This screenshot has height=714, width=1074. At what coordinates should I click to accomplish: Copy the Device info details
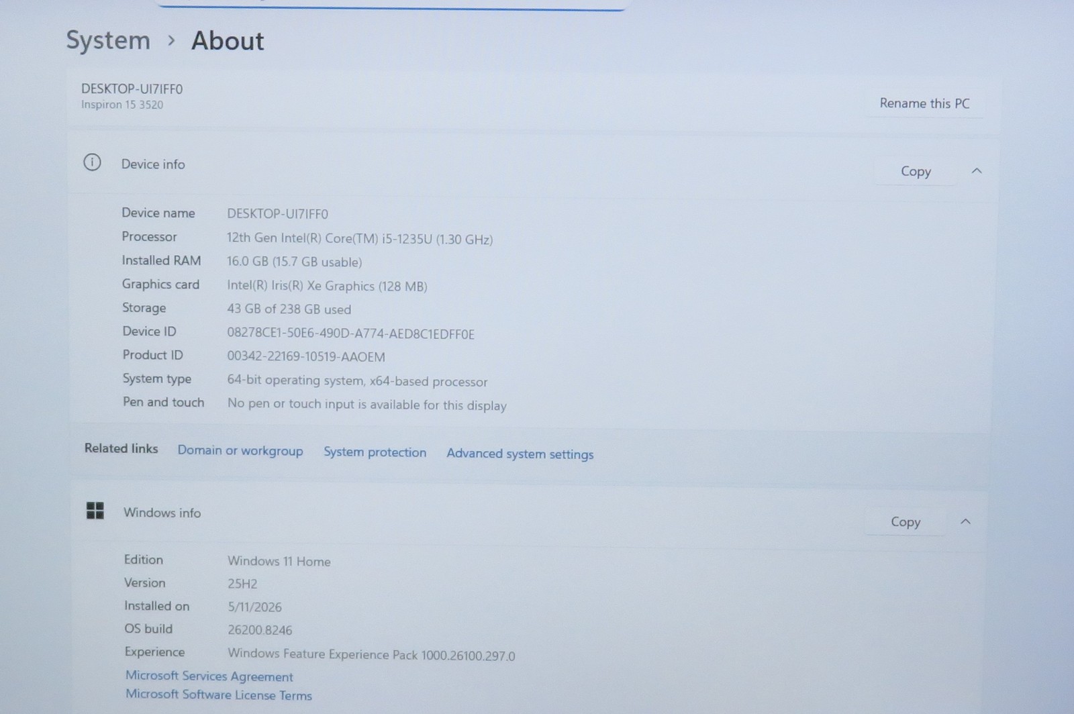pos(916,171)
